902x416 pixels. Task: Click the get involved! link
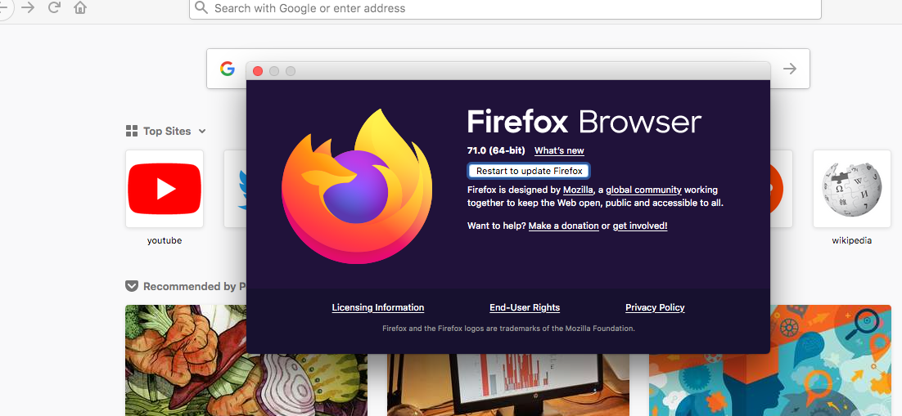[640, 226]
